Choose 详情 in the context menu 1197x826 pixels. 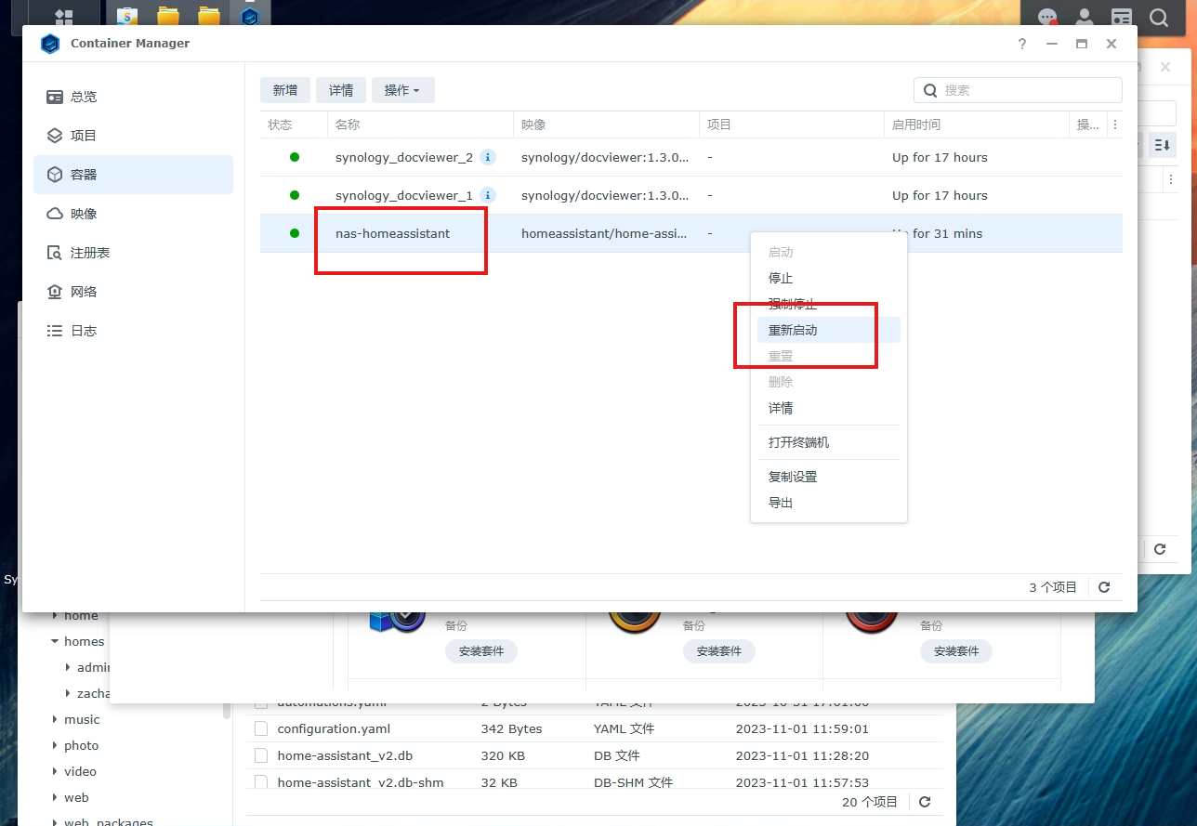point(828,408)
